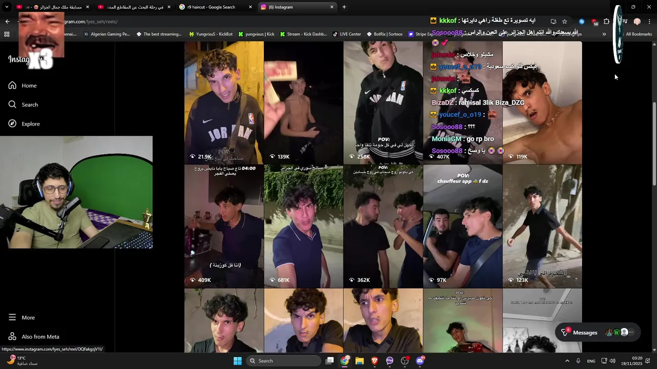Open the YungvixuS - KickBot bookmark
657x369 pixels.
pyautogui.click(x=210, y=34)
